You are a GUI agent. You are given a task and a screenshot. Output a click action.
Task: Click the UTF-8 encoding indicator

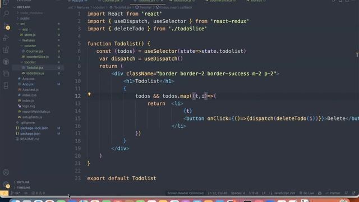click(x=254, y=193)
